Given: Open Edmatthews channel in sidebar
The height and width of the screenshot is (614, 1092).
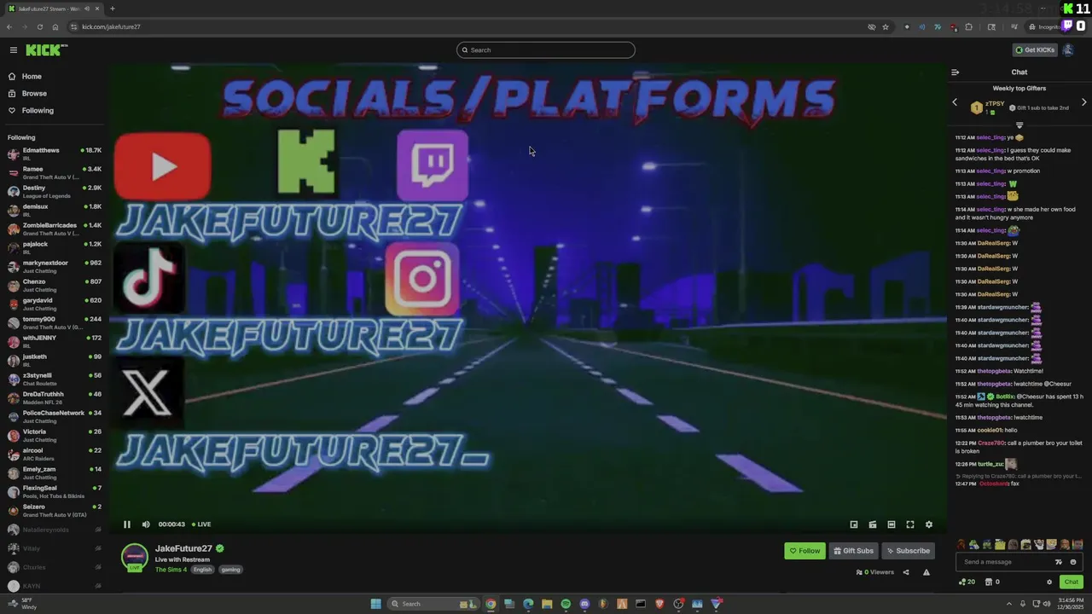Looking at the screenshot, I should (x=55, y=153).
